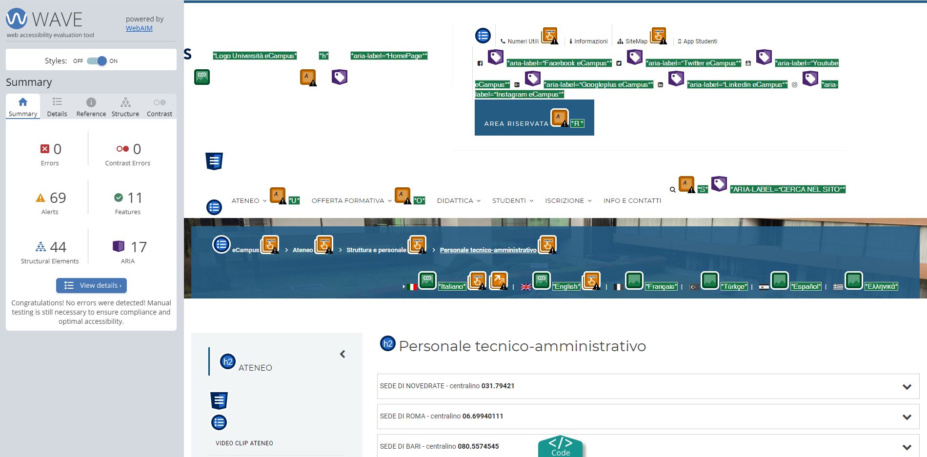The width and height of the screenshot is (927, 457).
Task: Open the STUDENTI dropdown menu
Action: click(512, 201)
